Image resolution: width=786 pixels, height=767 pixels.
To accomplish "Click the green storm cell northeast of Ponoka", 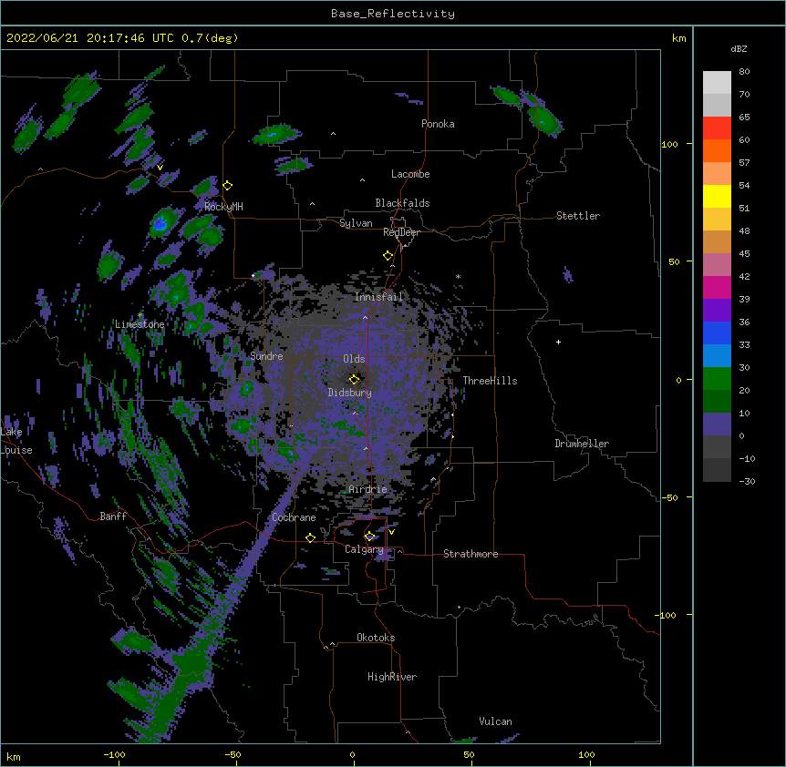I will click(x=544, y=119).
